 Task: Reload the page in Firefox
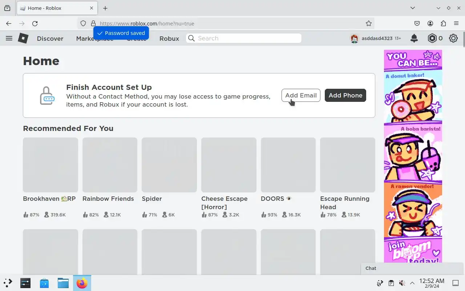click(x=35, y=23)
